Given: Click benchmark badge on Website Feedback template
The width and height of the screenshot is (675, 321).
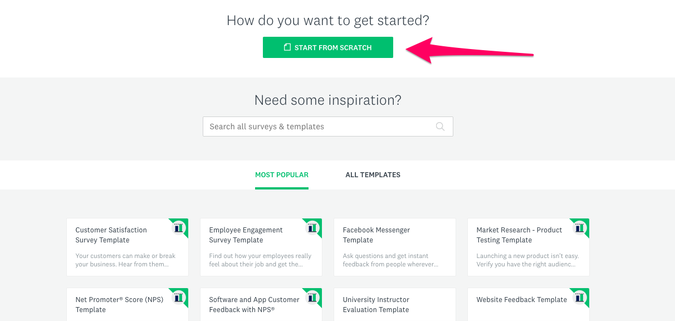Looking at the screenshot, I should click(579, 297).
